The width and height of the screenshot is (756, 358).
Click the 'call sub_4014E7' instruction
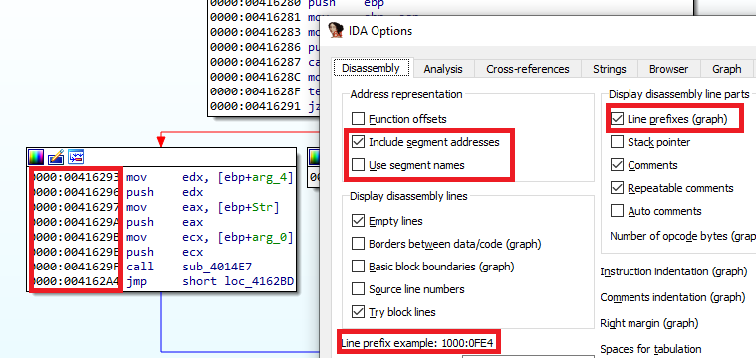[189, 267]
